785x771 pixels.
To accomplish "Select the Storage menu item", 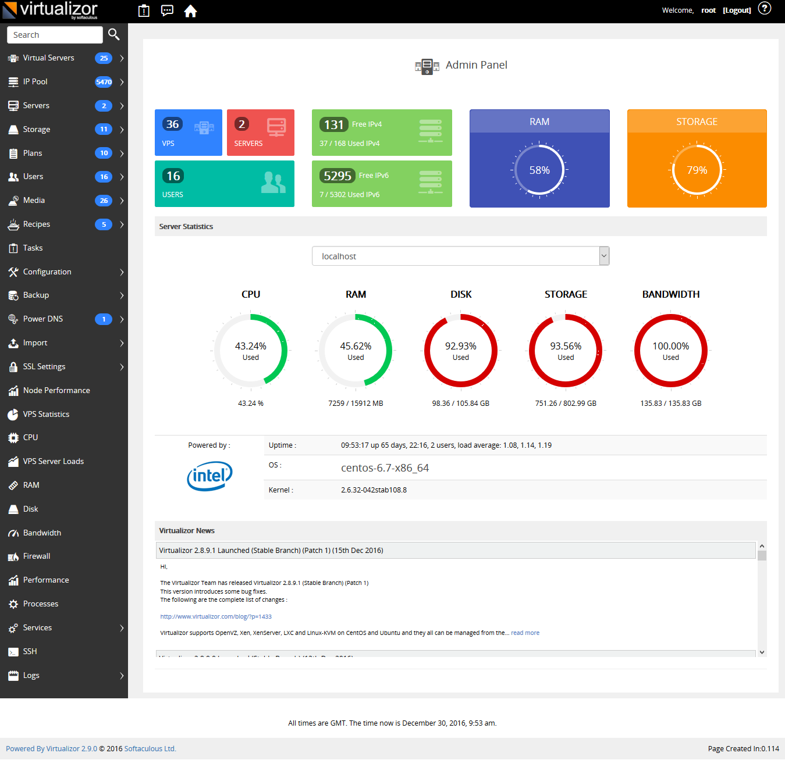I will (x=36, y=129).
